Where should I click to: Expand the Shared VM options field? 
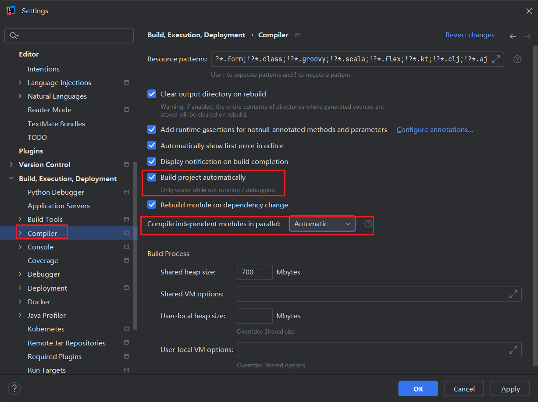(x=513, y=294)
